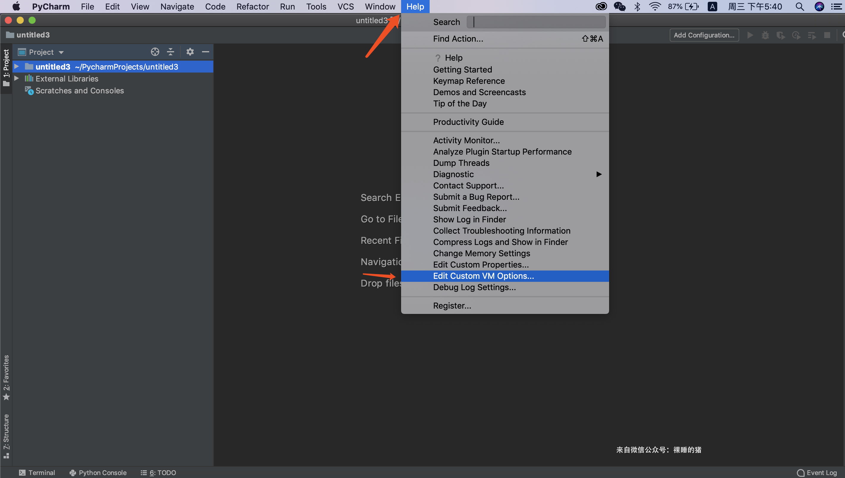Choose Edit Custom Properties...

click(505, 265)
